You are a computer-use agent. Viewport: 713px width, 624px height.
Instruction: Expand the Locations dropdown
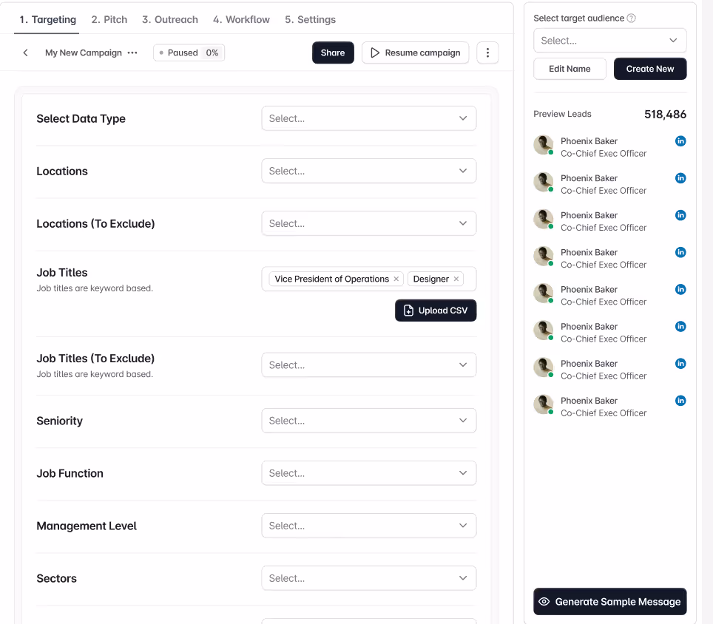coord(369,171)
